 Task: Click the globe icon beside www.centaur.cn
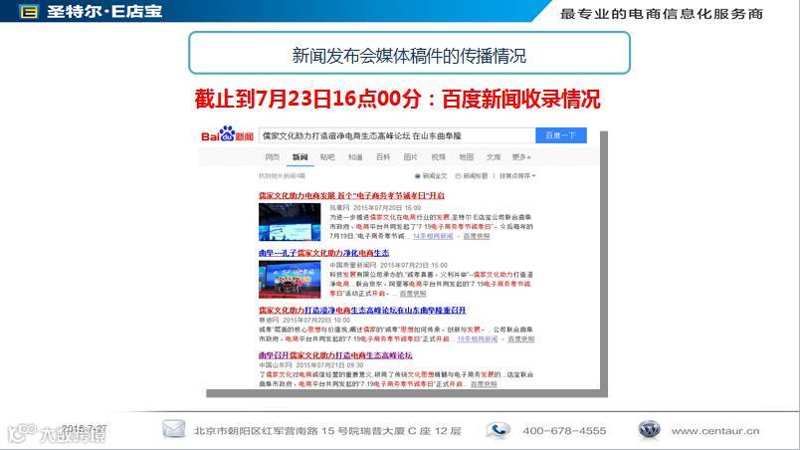649,430
